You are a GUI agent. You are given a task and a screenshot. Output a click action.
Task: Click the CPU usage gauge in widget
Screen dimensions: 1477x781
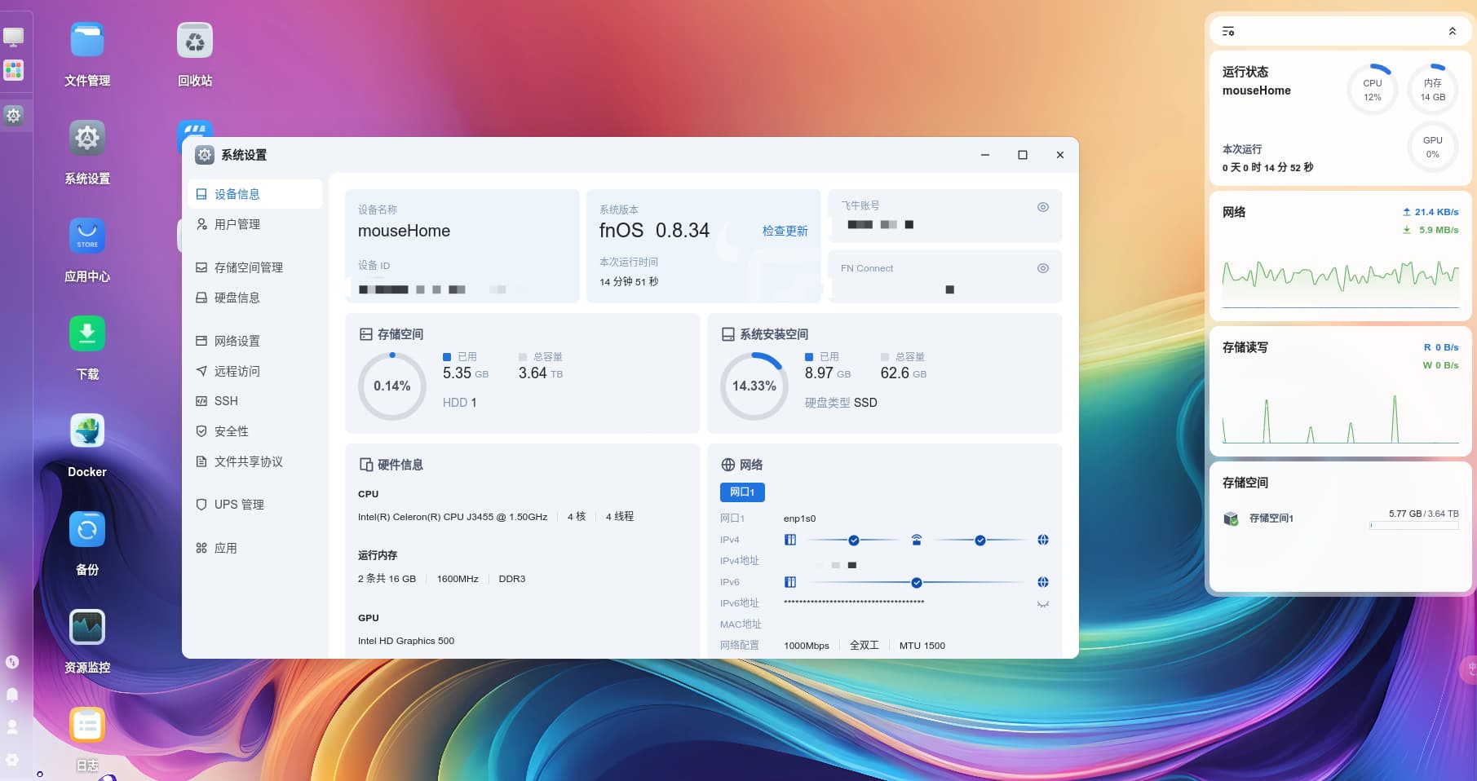(x=1373, y=90)
